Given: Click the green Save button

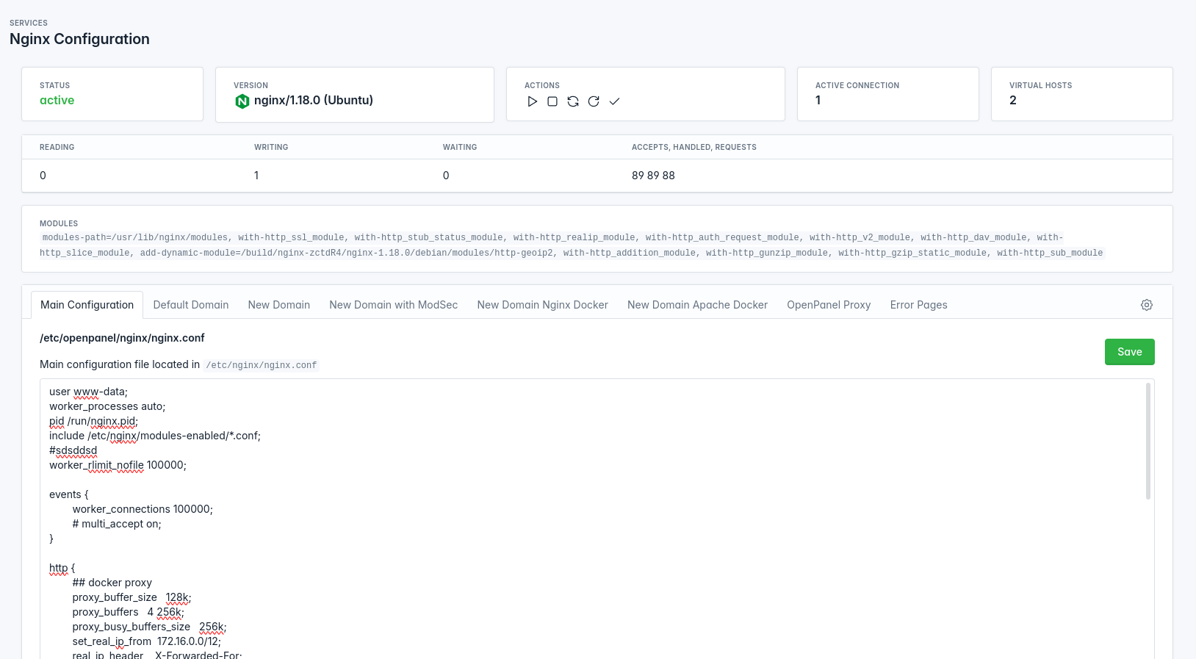Looking at the screenshot, I should tap(1129, 352).
